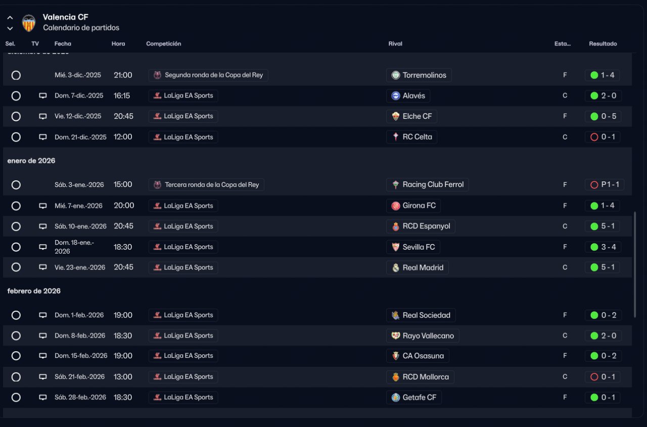
Task: Click the Valencia CF club crest icon
Action: (x=29, y=23)
